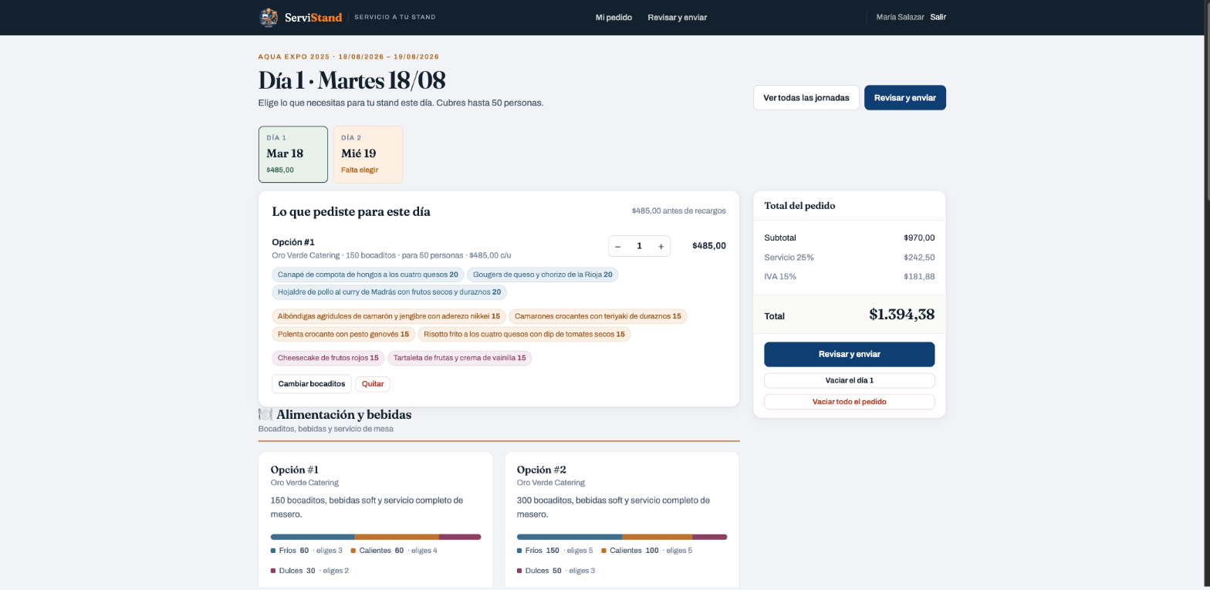Click the 150 bocaditos card's category distribution bar
Screen dimensions: 1210x590
point(376,537)
